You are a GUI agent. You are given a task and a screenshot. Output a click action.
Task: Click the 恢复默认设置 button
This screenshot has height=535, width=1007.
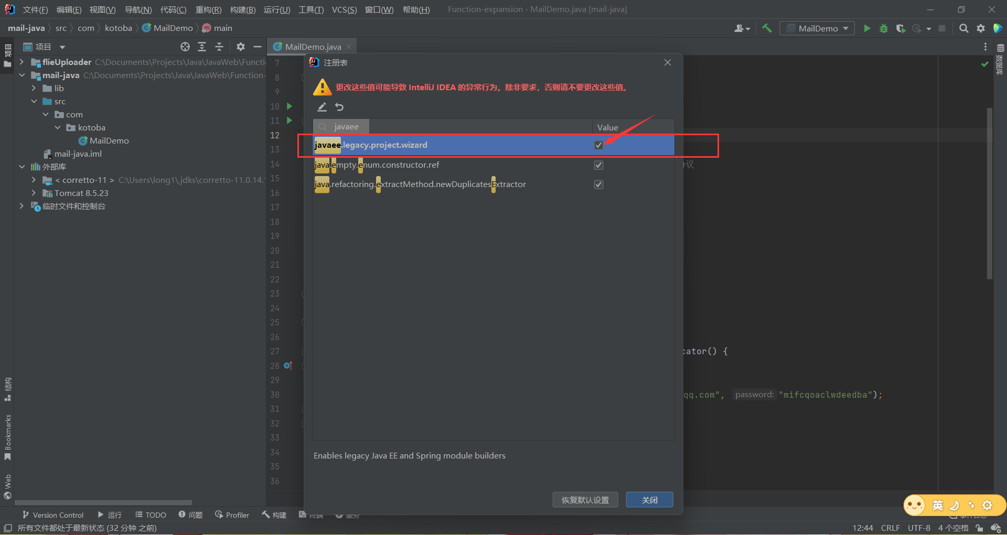[x=585, y=499]
